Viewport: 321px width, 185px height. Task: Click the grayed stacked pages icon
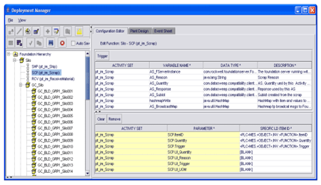(39, 43)
